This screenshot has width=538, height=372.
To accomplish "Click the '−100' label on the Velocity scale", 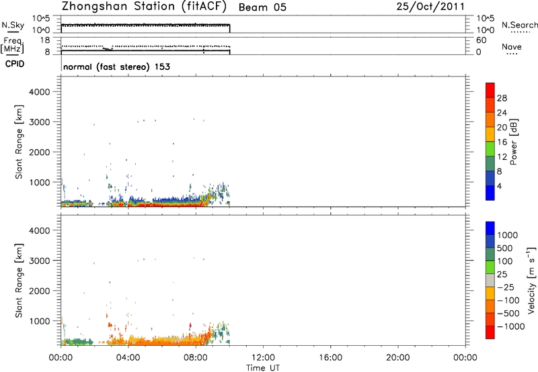I will 508,300.
